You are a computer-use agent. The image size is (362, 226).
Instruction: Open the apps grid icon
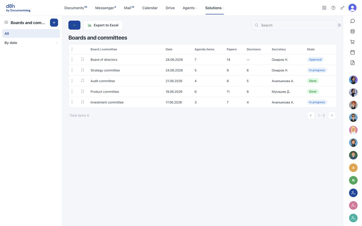coord(324,8)
